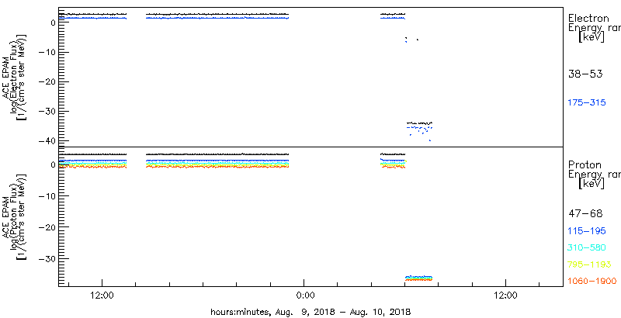Viewport: 621px width, 318px height.
Task: Click the 0:00 time axis label
Action: [304, 295]
